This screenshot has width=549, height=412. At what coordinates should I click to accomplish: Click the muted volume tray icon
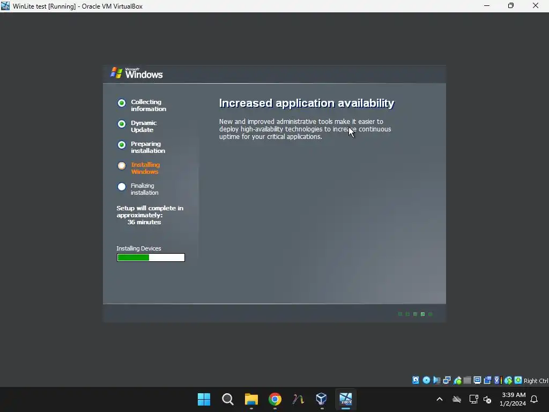487,399
